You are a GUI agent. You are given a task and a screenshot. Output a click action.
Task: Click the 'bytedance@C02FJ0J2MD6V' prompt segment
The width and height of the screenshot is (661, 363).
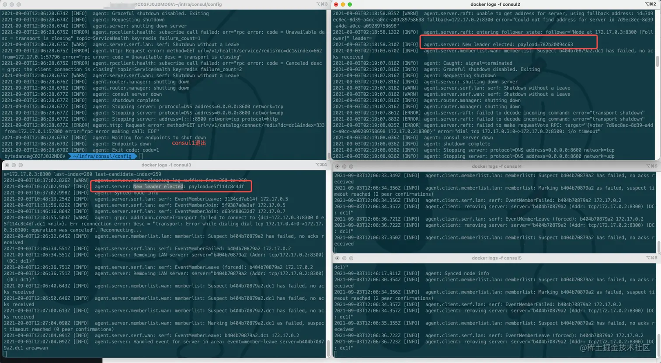tap(35, 156)
